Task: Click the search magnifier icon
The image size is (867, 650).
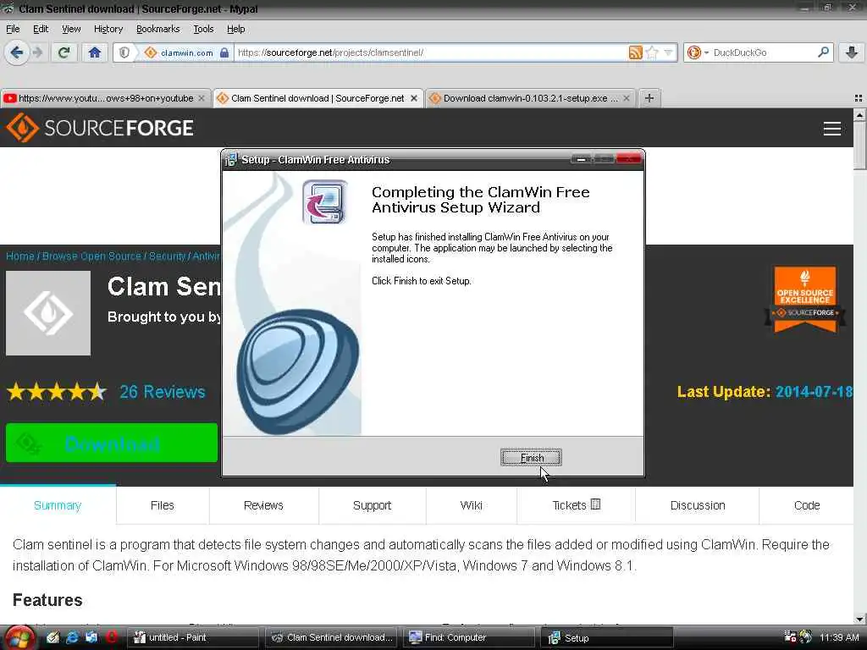Action: (823, 52)
